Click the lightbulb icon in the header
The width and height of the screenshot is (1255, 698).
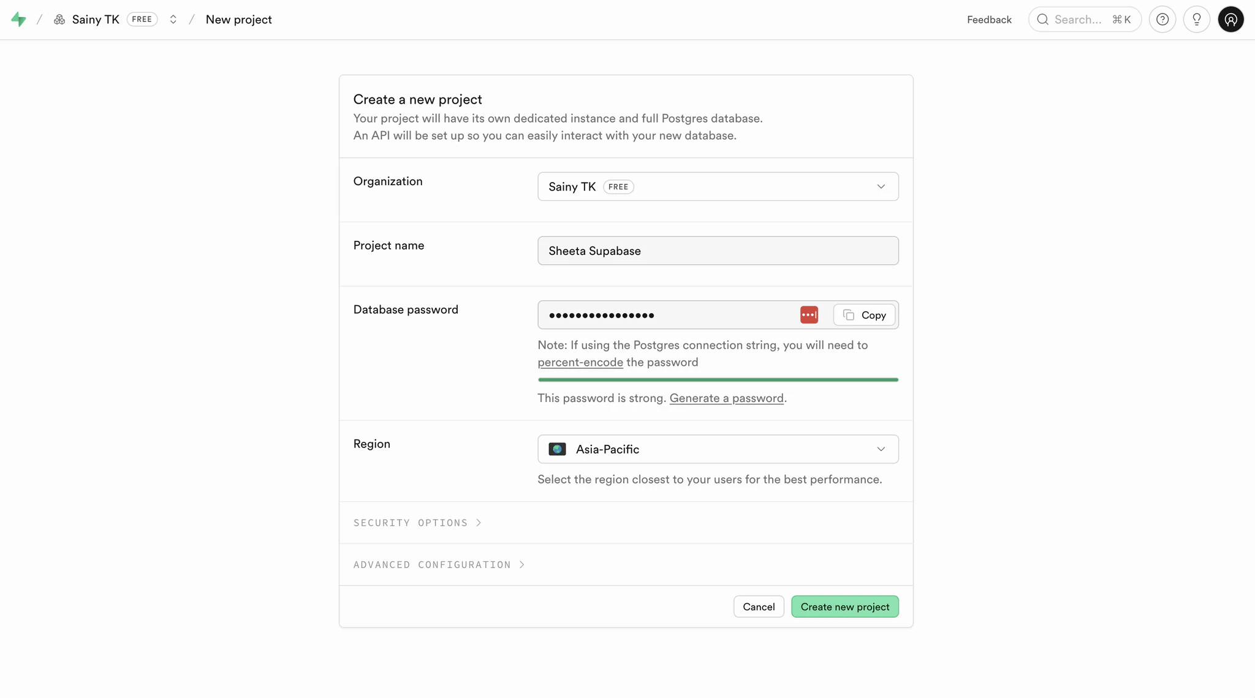coord(1197,20)
